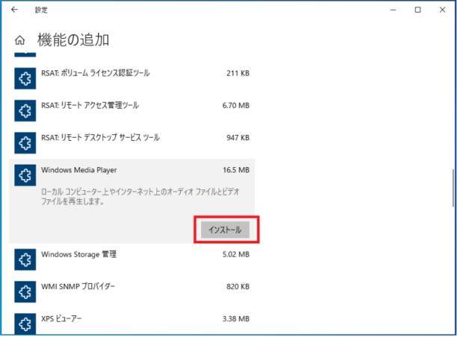Click the Windows Media Player description text
Viewport: 457px width, 337px height.
click(140, 196)
